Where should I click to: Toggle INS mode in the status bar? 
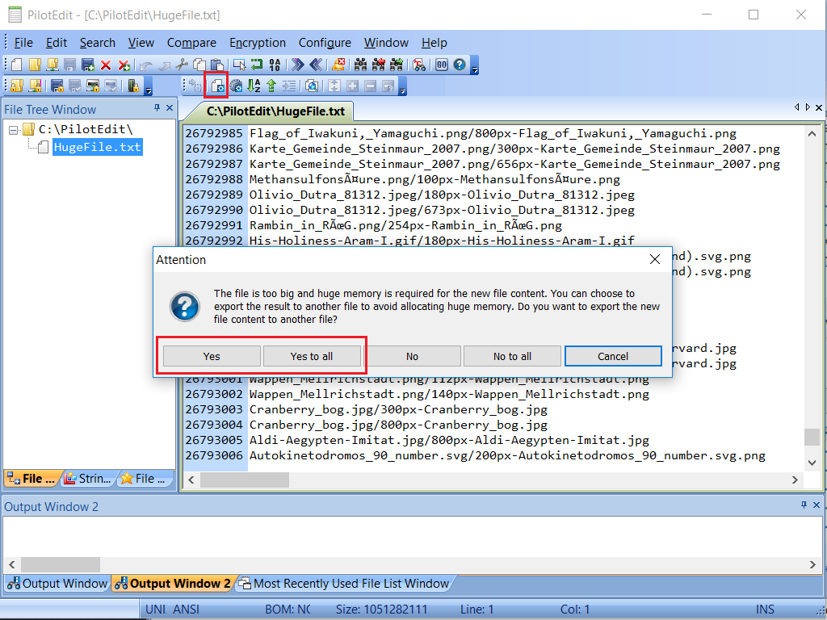(765, 609)
